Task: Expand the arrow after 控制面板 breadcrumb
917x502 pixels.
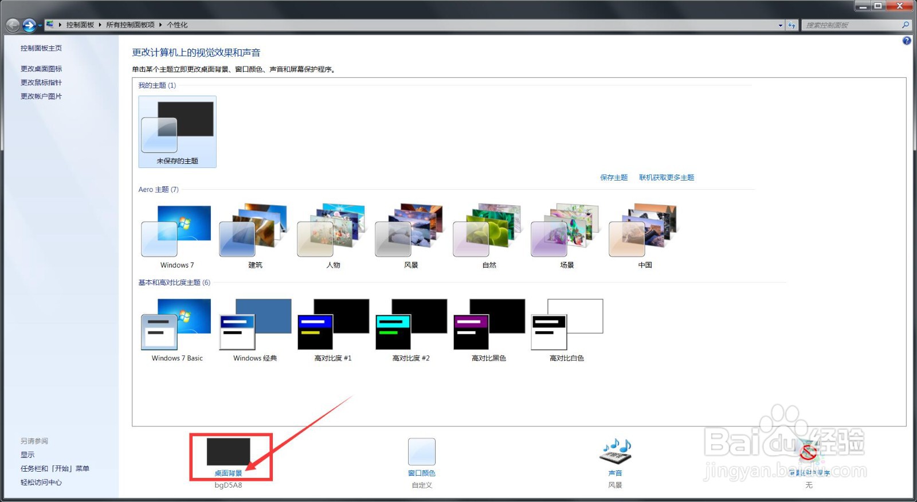Action: 100,25
